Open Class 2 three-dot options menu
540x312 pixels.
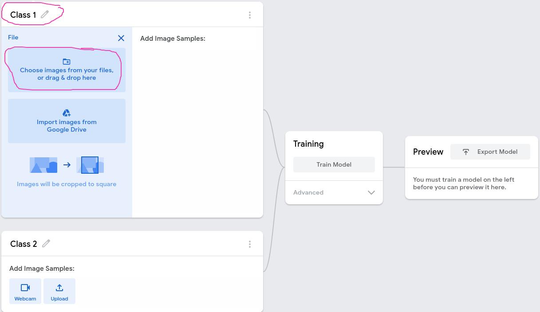pyautogui.click(x=250, y=244)
